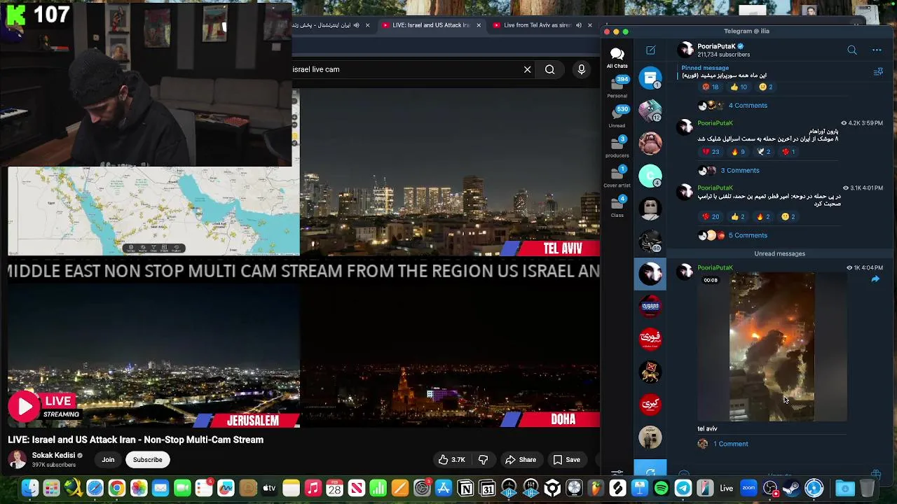Open the Unread folder in Telegram
This screenshot has width=897, height=504.
[x=617, y=117]
